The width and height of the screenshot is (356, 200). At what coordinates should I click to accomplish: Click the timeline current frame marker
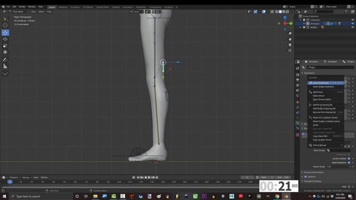10,182
